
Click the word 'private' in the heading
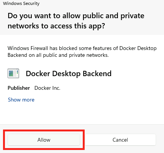click(132, 16)
